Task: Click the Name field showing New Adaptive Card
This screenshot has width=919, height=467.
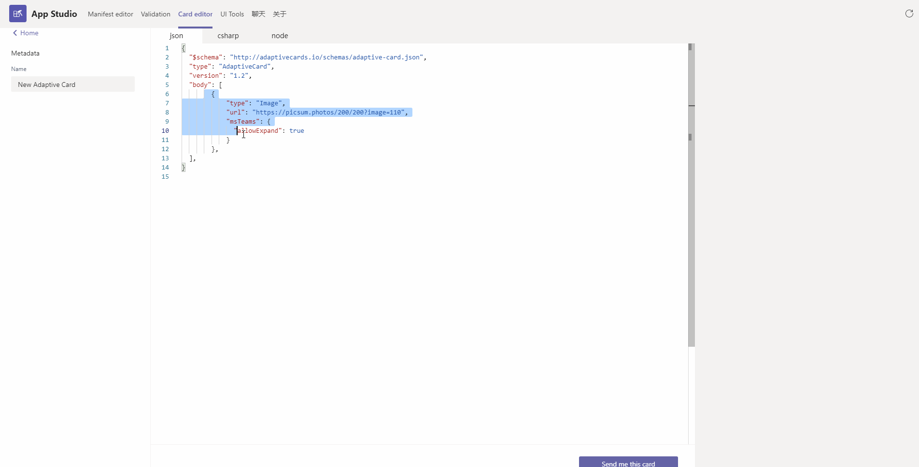Action: click(72, 84)
